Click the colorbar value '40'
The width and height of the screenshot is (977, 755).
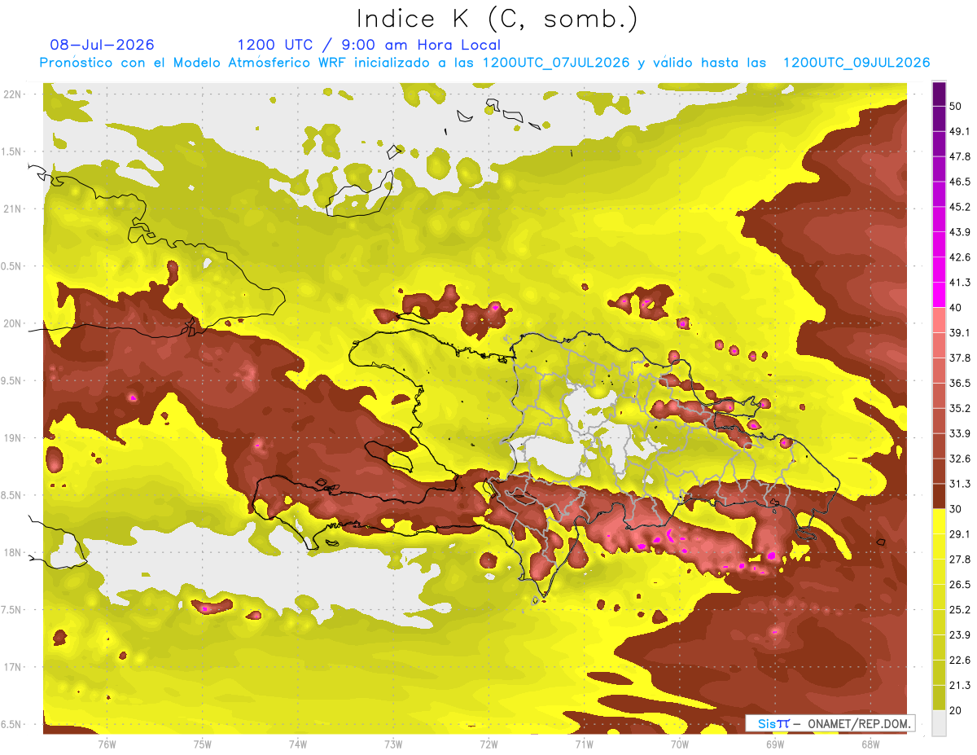pos(957,308)
